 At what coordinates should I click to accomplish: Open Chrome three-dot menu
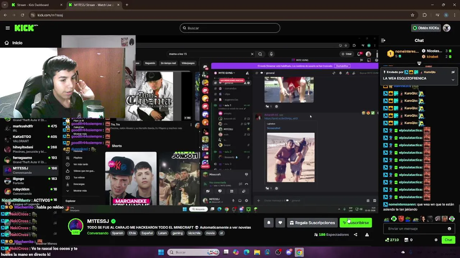(454, 15)
